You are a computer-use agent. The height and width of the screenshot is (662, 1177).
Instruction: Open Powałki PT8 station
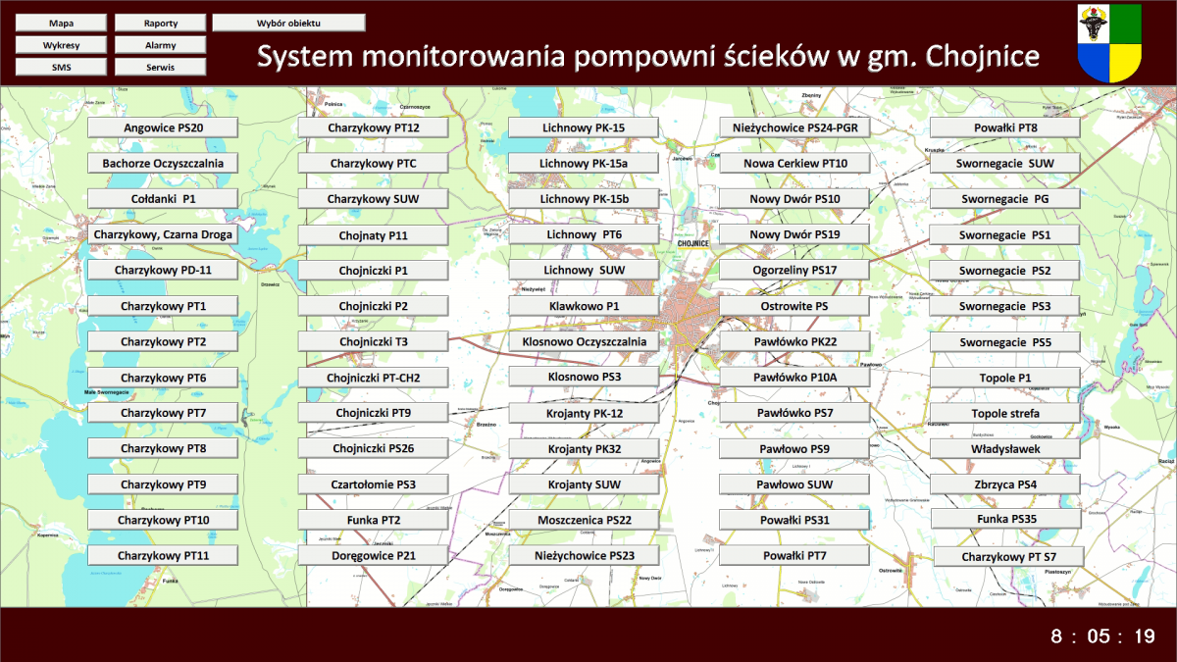click(x=1005, y=127)
